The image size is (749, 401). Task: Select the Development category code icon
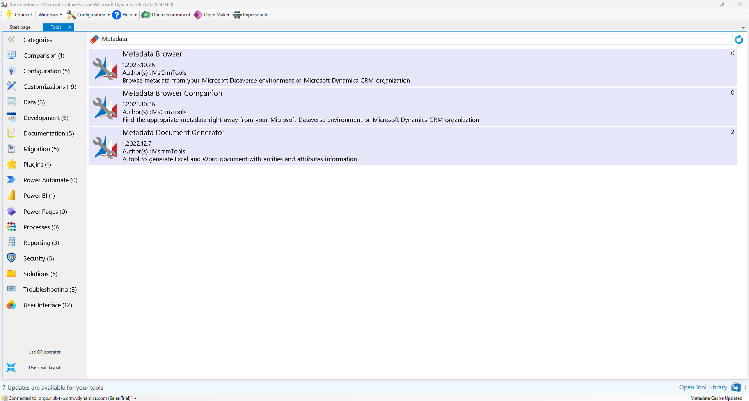tap(11, 118)
